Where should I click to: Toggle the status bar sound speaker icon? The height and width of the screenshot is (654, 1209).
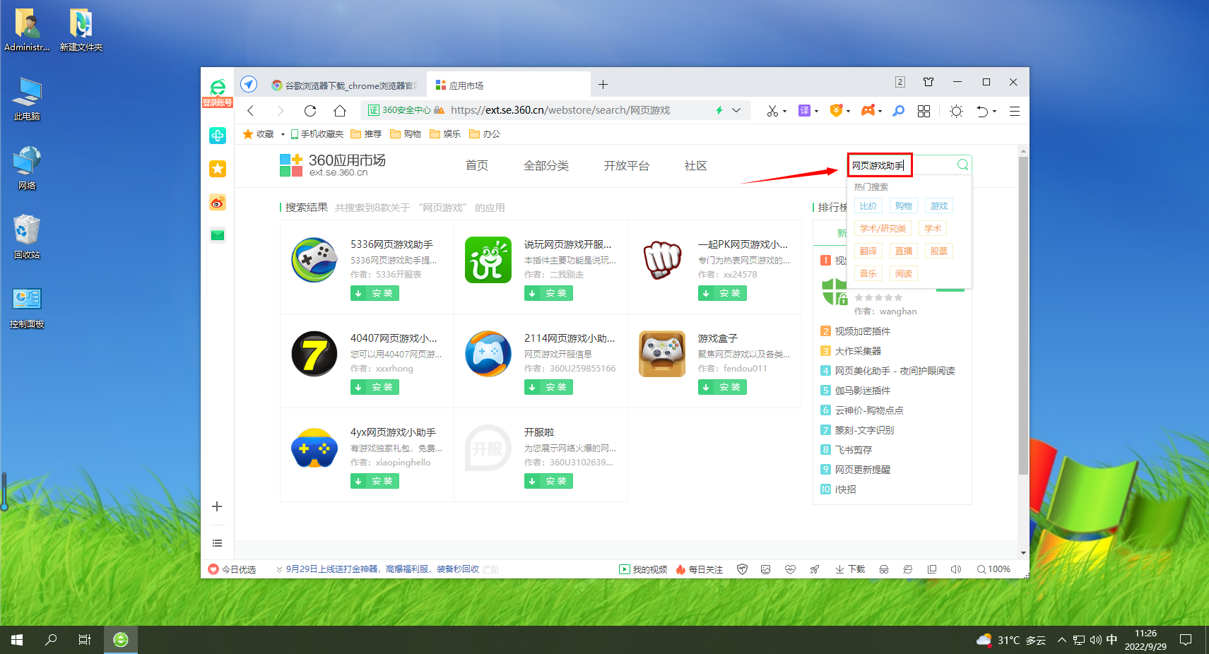(x=956, y=569)
